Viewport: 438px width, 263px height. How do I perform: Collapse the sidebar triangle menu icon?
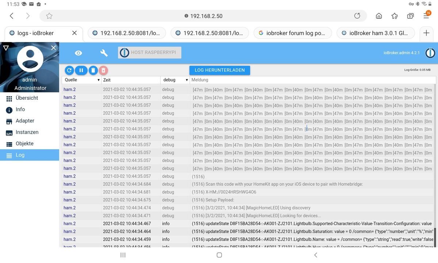pos(5,48)
